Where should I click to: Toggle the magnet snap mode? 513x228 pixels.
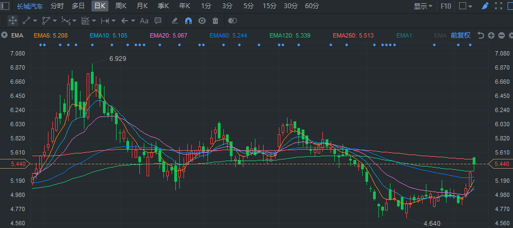[x=188, y=21]
